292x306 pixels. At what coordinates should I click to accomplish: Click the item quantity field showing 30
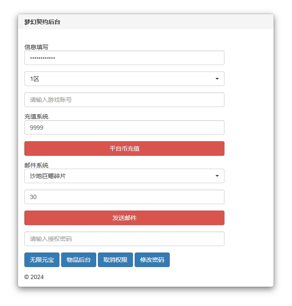[x=124, y=197]
